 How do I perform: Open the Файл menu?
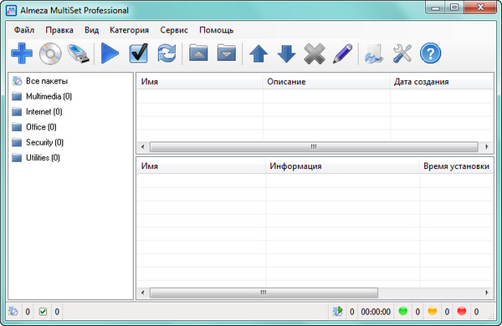(x=24, y=30)
